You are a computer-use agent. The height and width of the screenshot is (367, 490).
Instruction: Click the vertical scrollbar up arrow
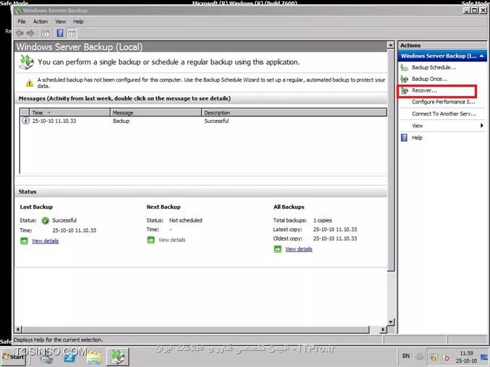390,45
